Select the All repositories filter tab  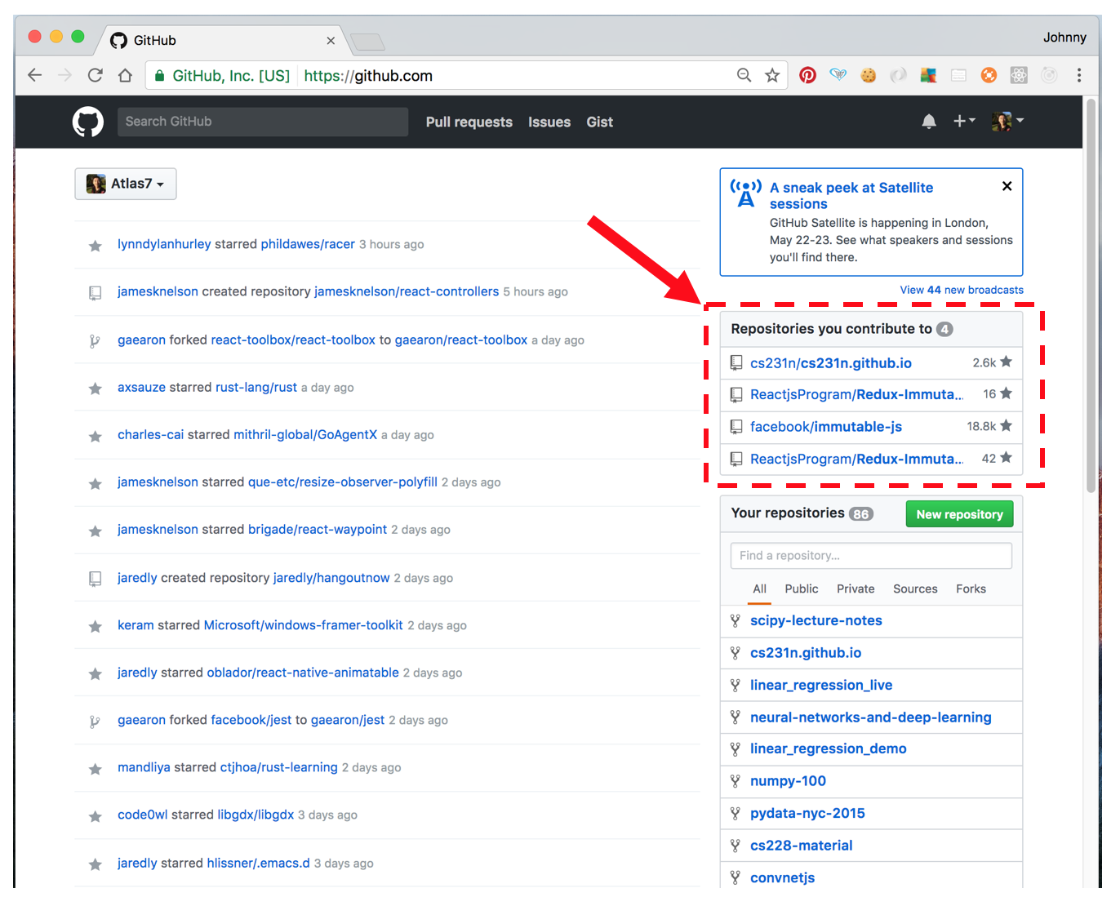[x=759, y=588]
